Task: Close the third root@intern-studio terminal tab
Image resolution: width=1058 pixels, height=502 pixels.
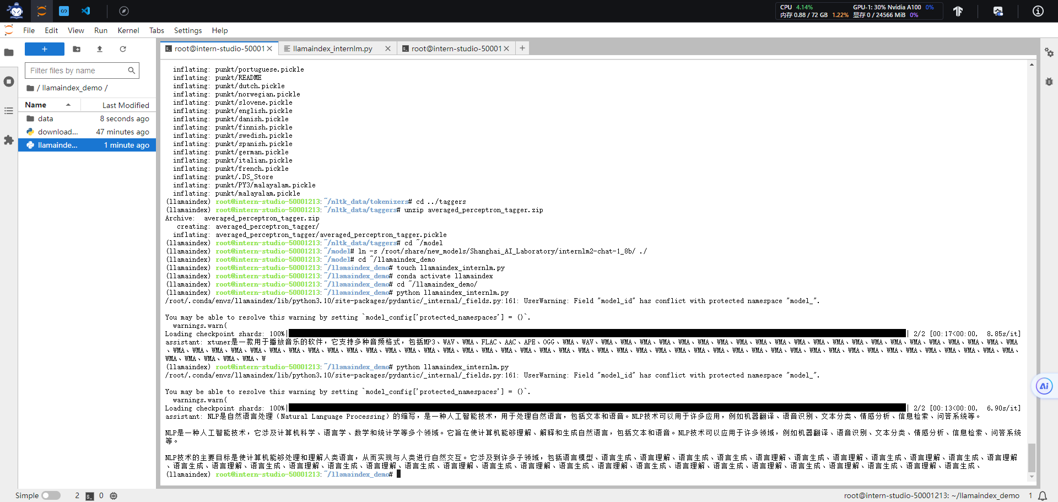Action: [506, 48]
